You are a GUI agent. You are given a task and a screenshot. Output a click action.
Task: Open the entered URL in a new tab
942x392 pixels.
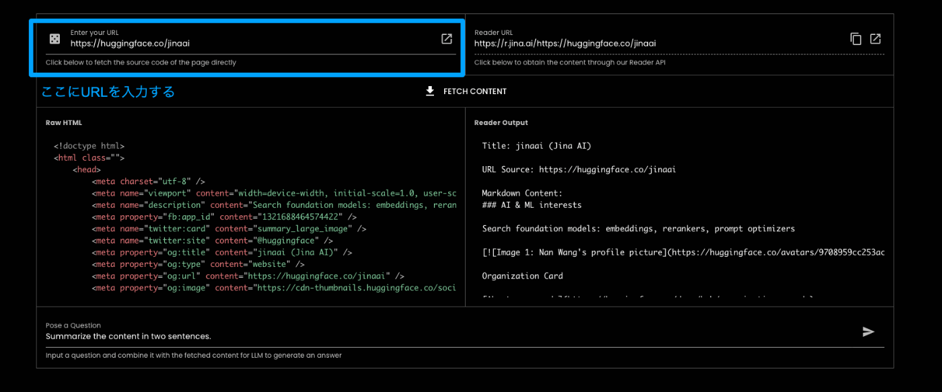point(447,39)
